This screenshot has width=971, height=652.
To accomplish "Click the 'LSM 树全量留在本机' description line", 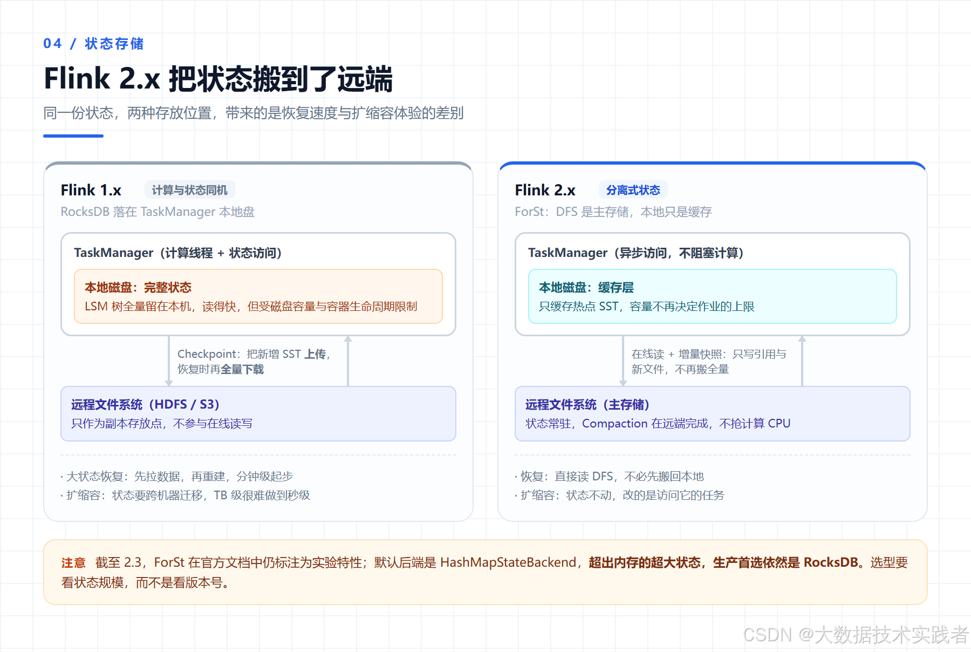I will (x=251, y=307).
